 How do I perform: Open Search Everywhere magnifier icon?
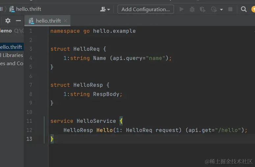243,9
